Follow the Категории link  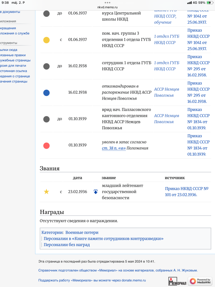pyautogui.click(x=52, y=232)
